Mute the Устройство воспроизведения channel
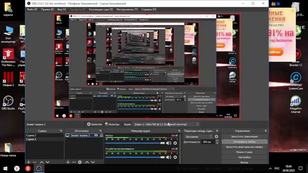The width and height of the screenshot is (308, 173). [x=168, y=157]
